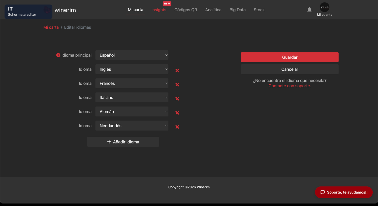Delete the Alemán language entry
This screenshot has width=378, height=206.
(x=177, y=113)
